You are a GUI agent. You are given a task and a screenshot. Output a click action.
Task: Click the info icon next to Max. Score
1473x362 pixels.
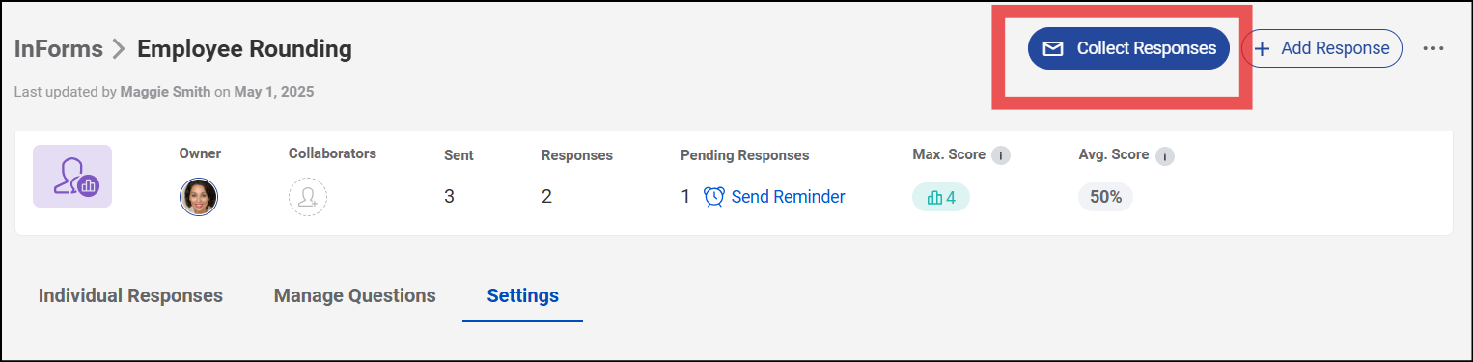1001,155
